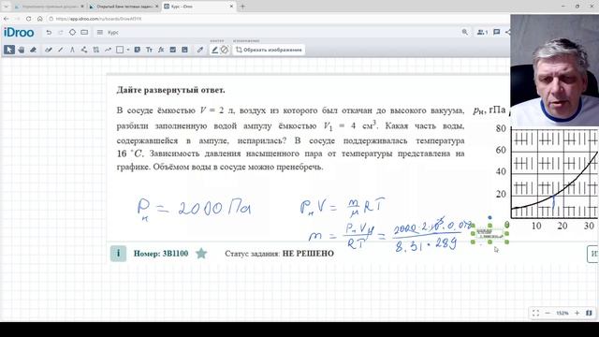599x337 pixels.
Task: Zoom in with plus button
Action: click(x=577, y=313)
